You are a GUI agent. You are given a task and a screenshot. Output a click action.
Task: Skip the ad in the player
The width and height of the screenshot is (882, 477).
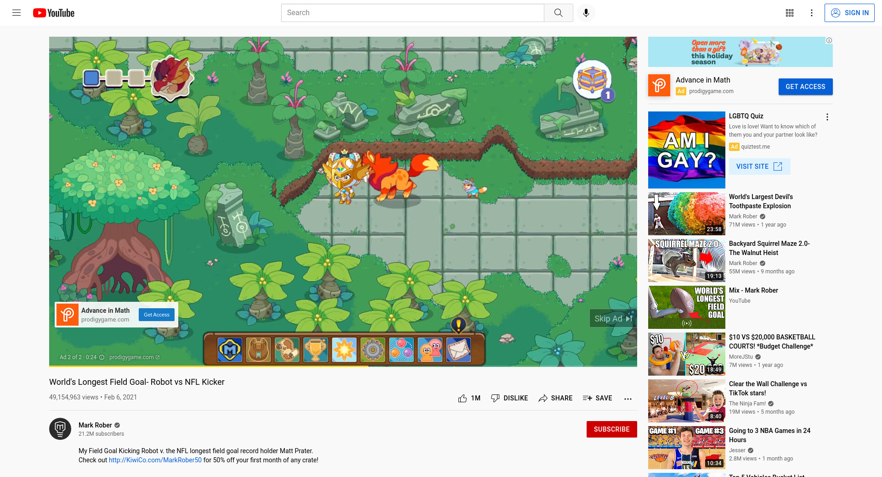tap(613, 318)
